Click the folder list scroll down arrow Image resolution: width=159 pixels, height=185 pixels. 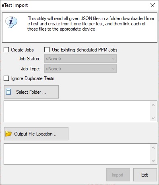[x=153, y=118]
